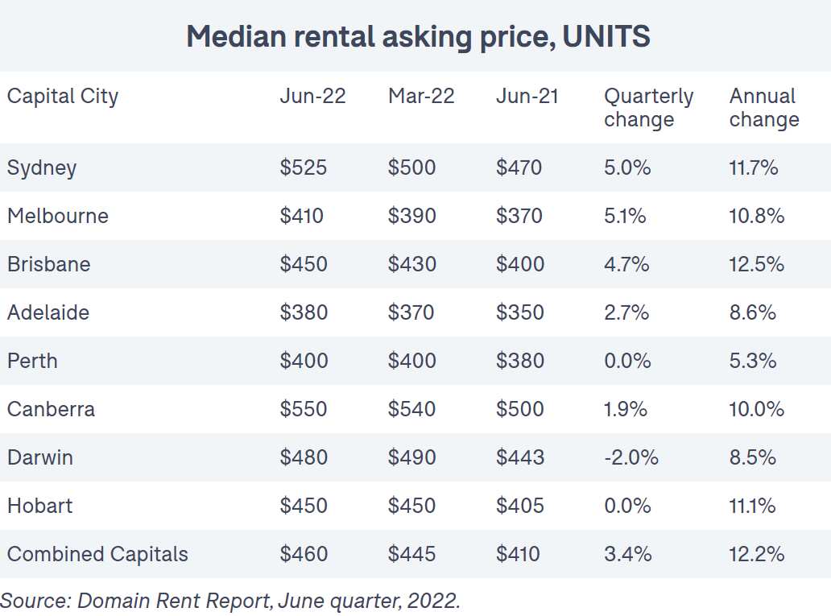Click the Canberra row label
Viewport: 831px width, 616px height.
[51, 409]
